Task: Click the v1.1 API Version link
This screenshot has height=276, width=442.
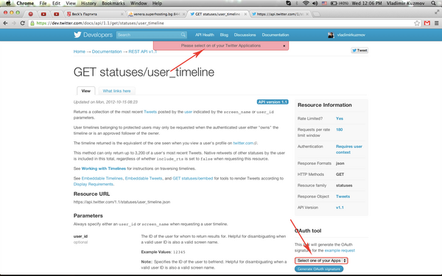Action: click(340, 208)
